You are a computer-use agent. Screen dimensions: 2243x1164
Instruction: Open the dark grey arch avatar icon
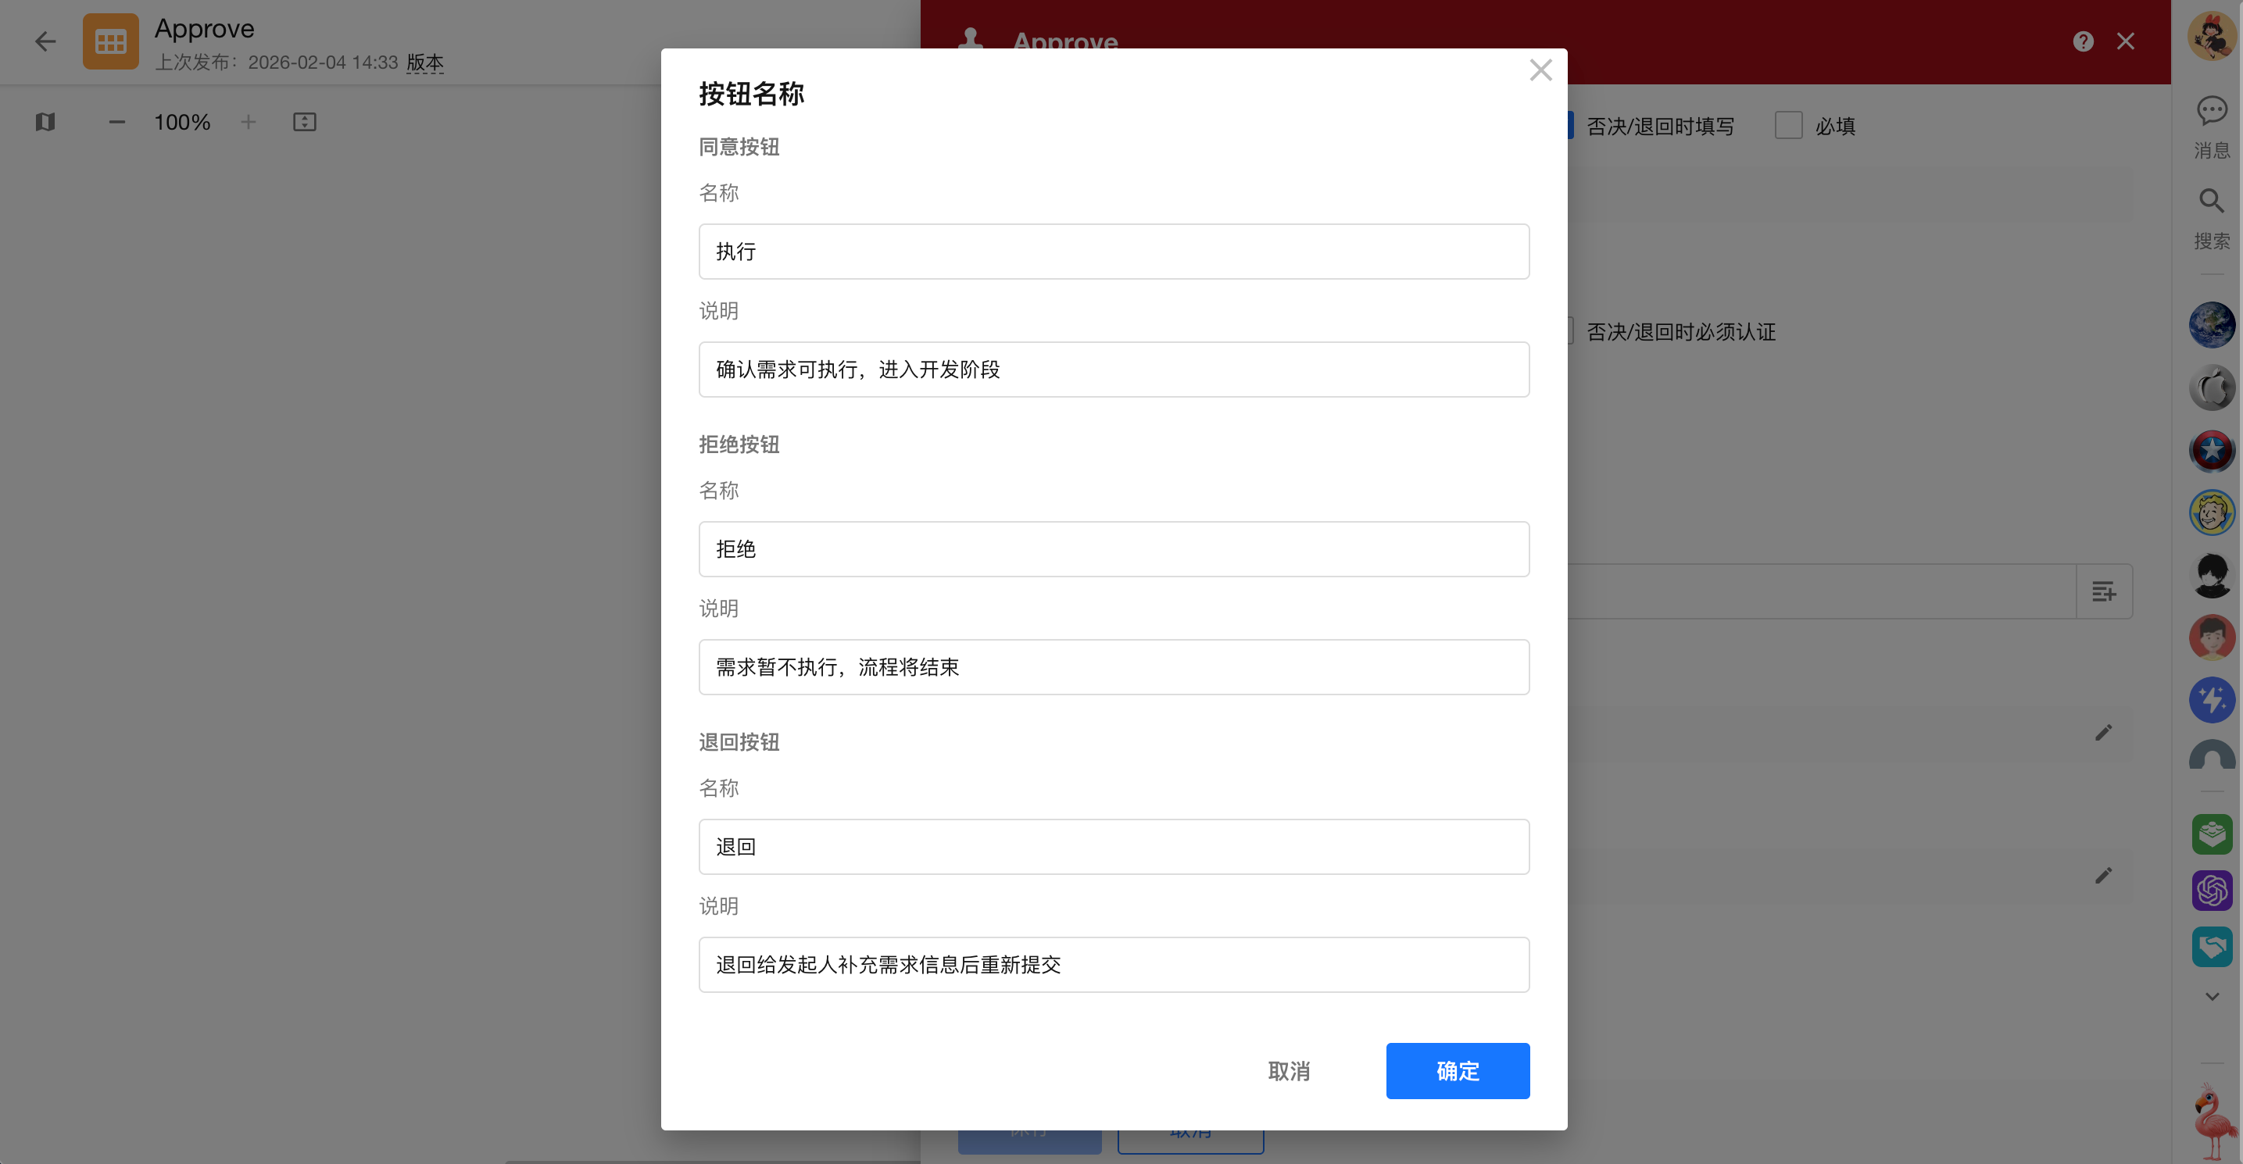(x=2212, y=754)
